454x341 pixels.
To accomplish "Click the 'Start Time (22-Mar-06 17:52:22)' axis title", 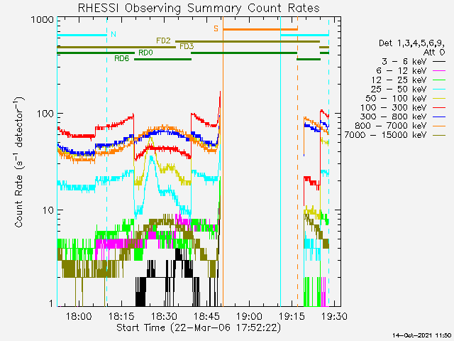I will click(x=199, y=328).
